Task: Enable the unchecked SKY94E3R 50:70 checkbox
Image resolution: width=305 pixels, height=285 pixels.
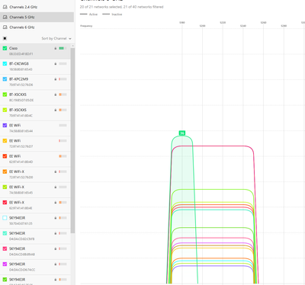Action: point(5,218)
